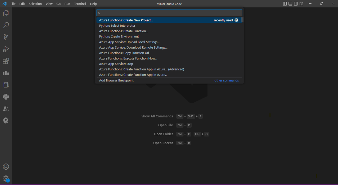The width and height of the screenshot is (338, 185).
Task: Open the Python view icon
Action: [6, 96]
